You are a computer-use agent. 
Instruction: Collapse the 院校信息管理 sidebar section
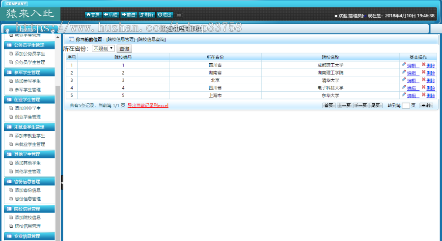(29, 209)
